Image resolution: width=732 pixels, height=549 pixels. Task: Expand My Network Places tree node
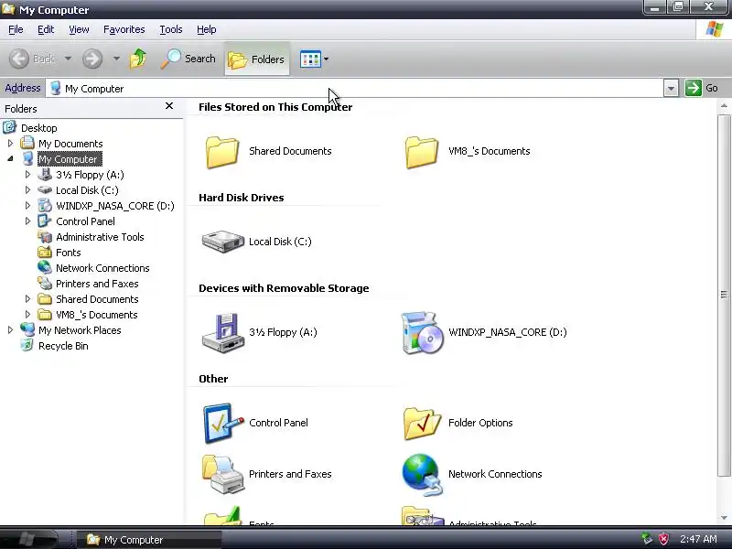(x=10, y=330)
